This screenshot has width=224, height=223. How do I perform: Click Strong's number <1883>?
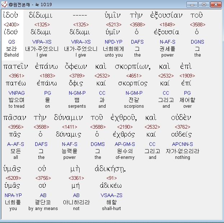(x=48, y=76)
